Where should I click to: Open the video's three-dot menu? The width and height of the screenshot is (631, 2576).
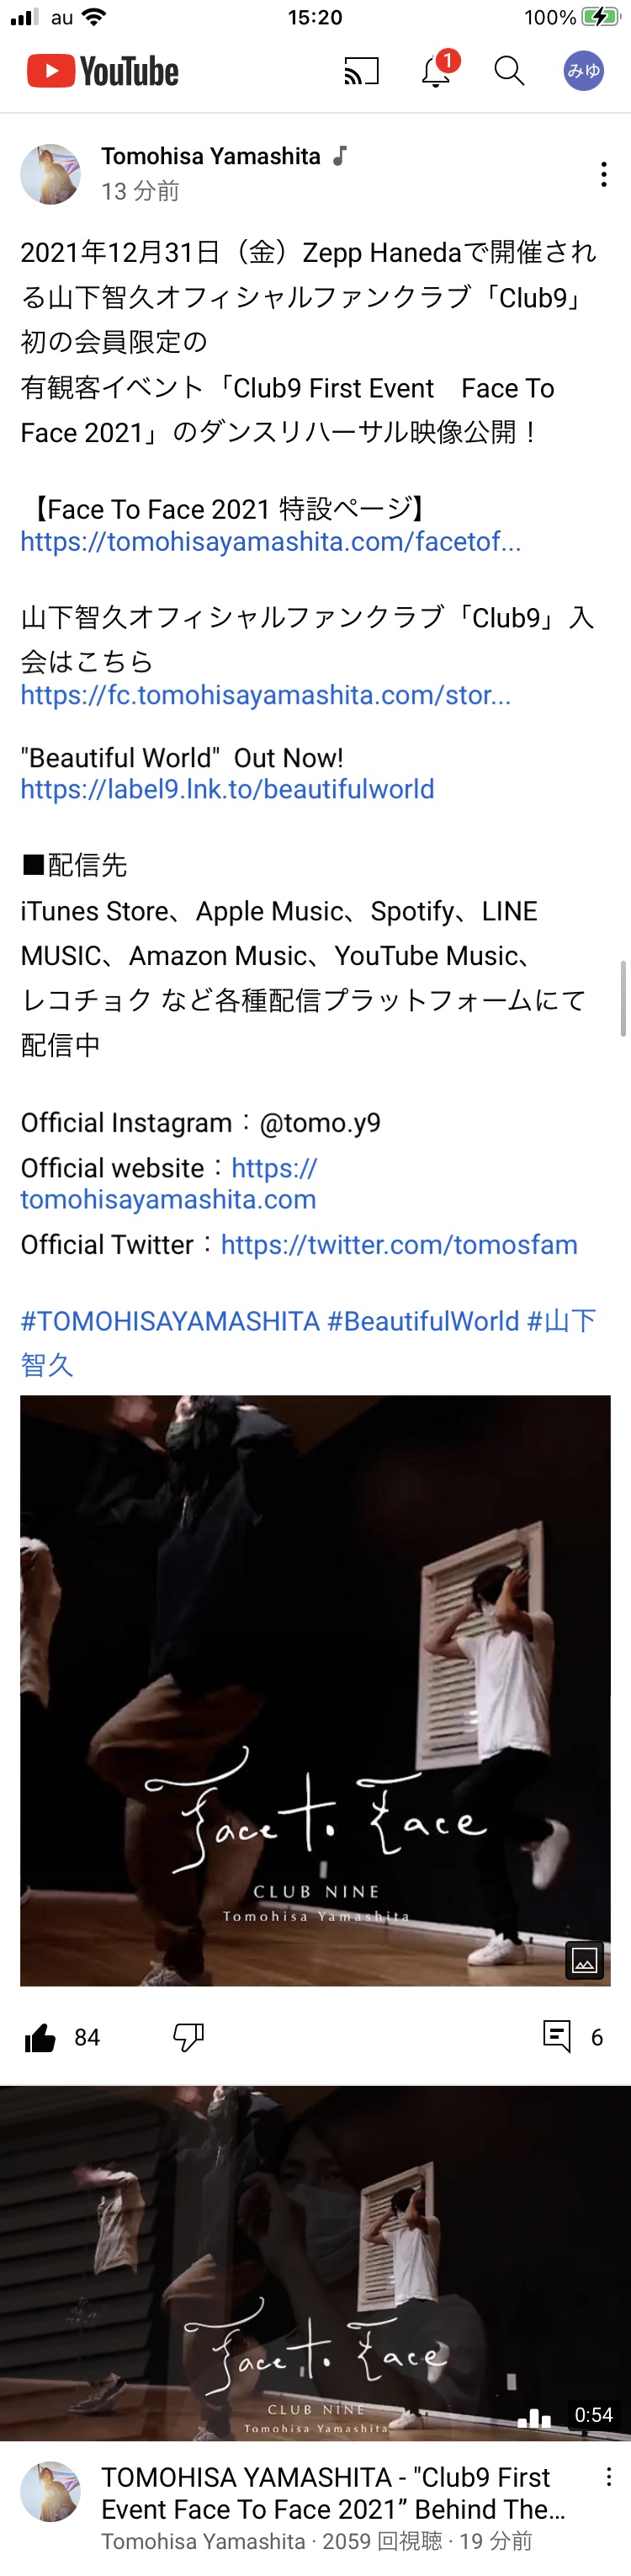pyautogui.click(x=608, y=2477)
